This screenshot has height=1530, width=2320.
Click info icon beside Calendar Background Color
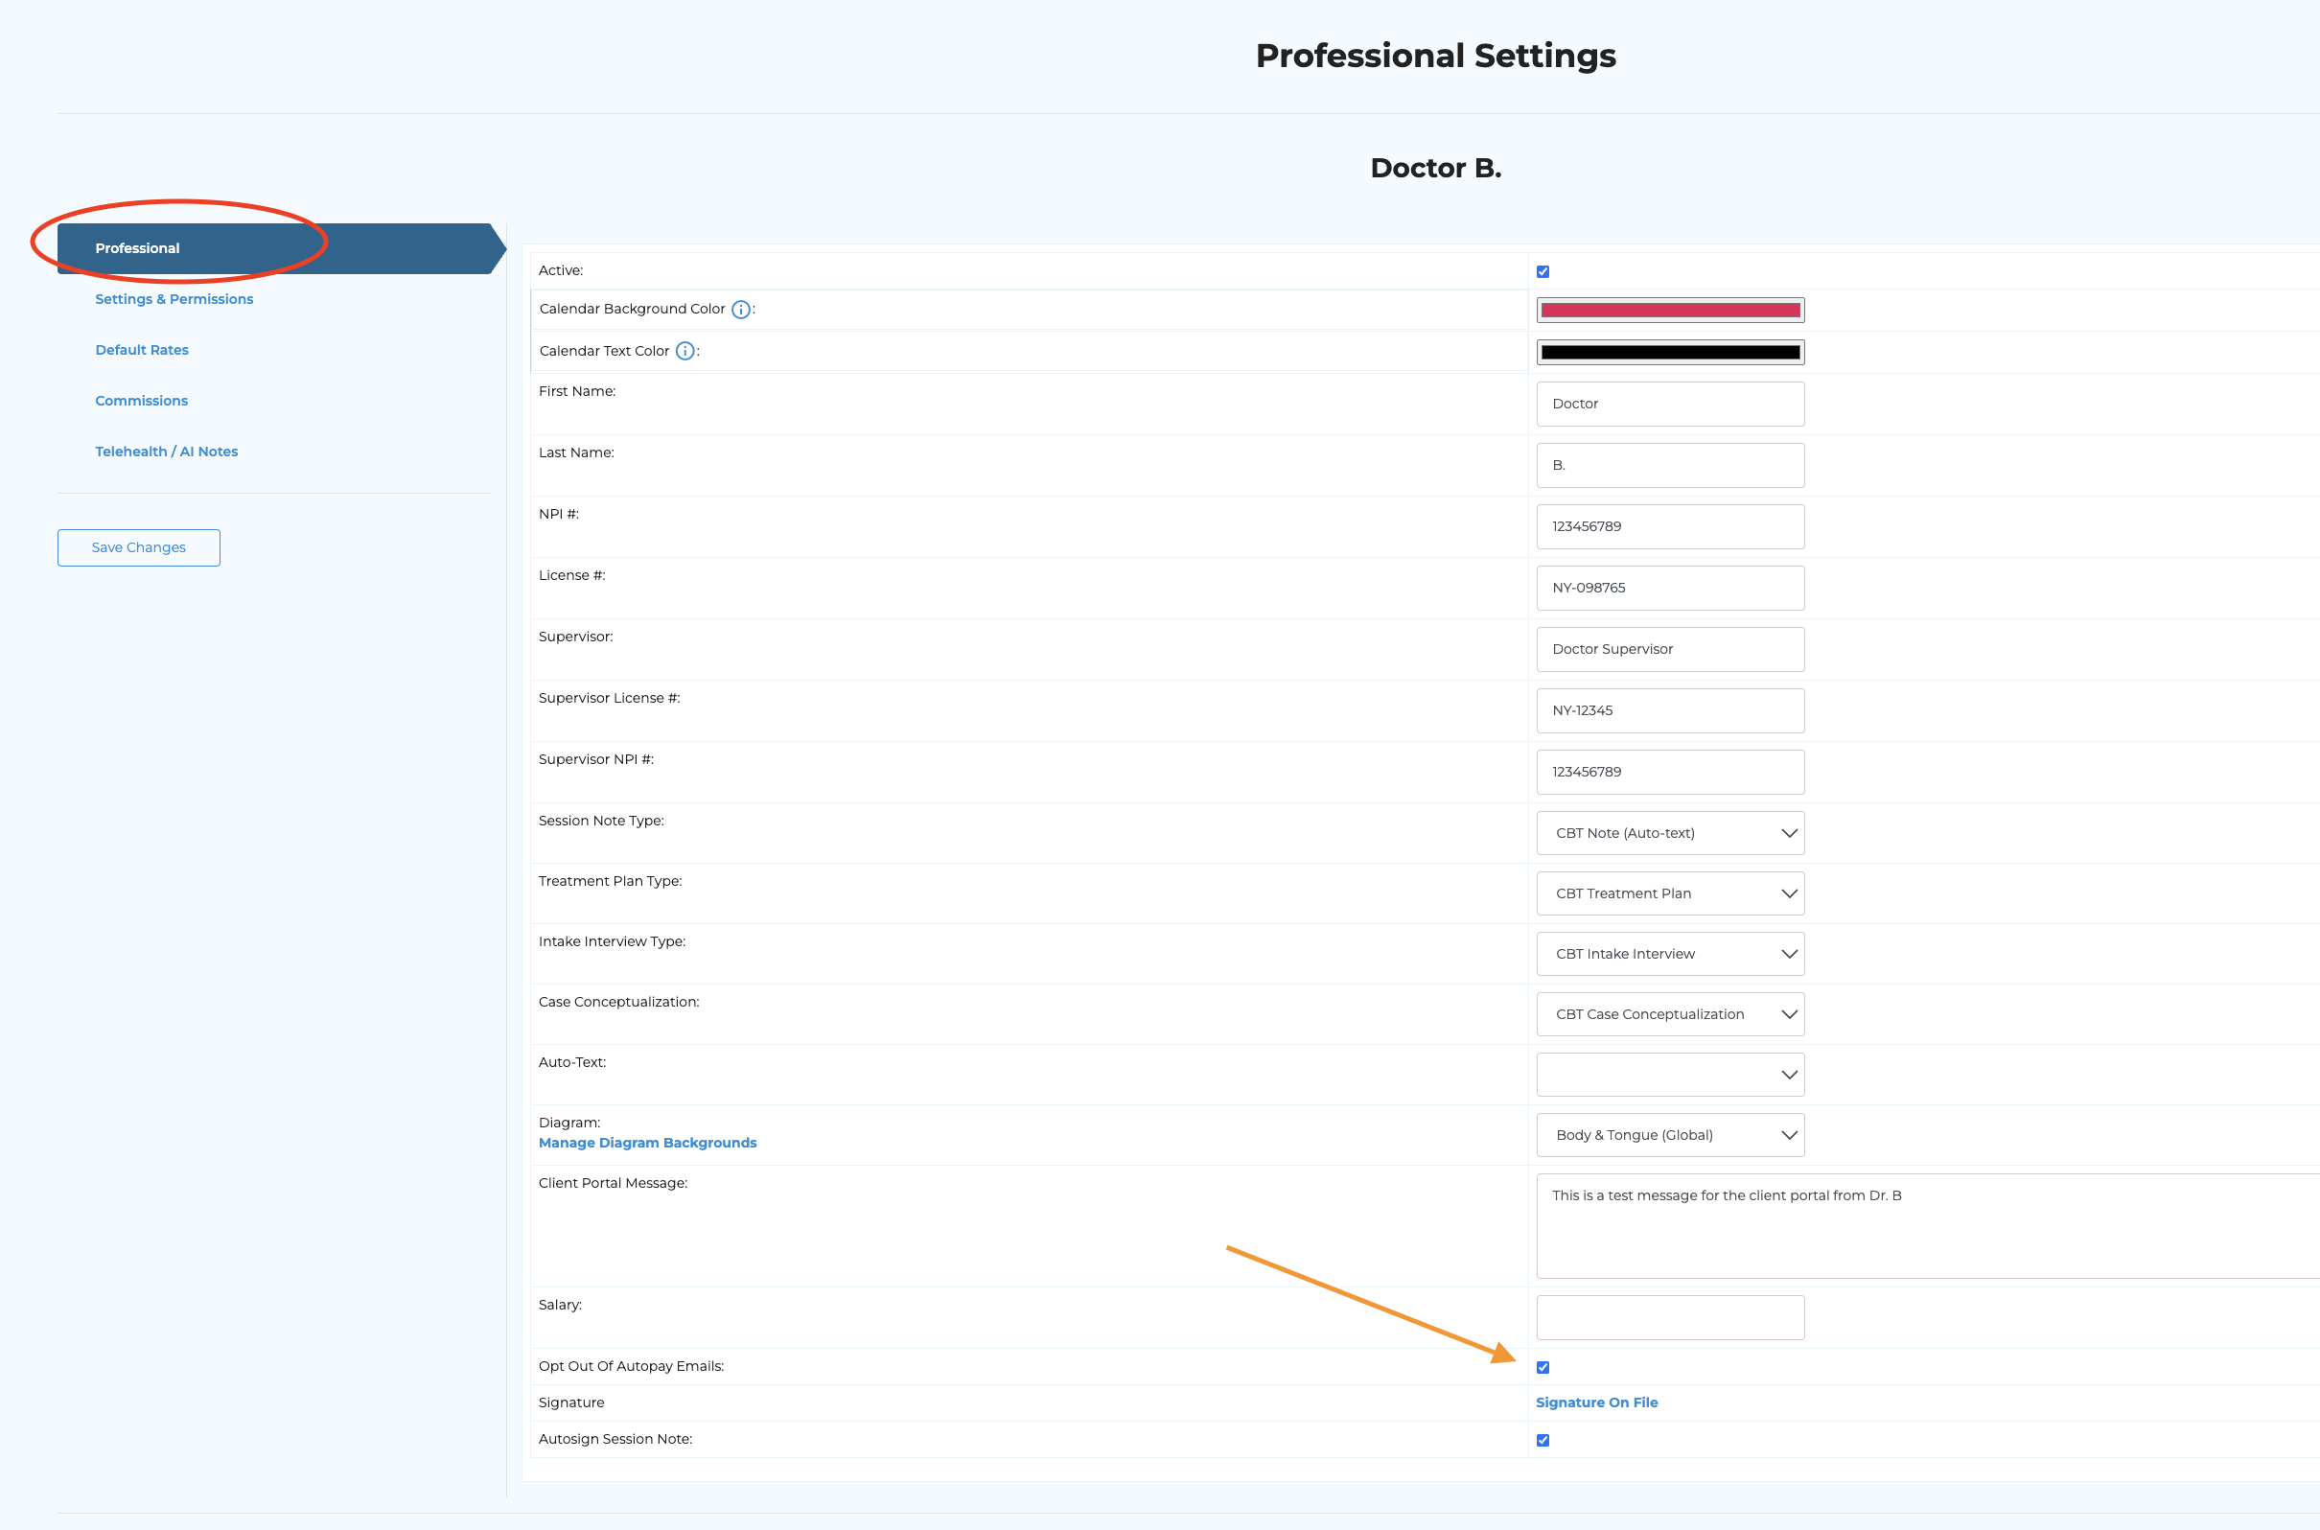[740, 310]
